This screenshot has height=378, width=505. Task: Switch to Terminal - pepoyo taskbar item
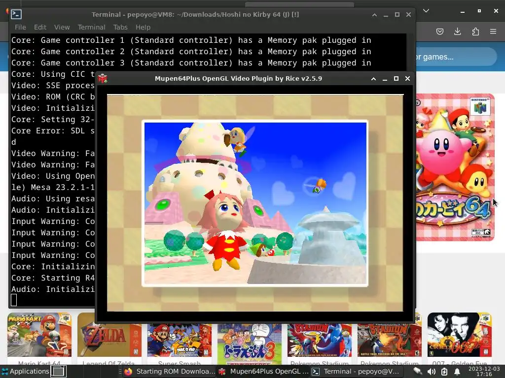pyautogui.click(x=356, y=371)
